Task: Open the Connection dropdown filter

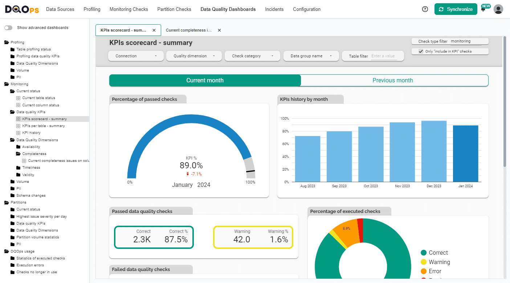Action: coord(136,56)
